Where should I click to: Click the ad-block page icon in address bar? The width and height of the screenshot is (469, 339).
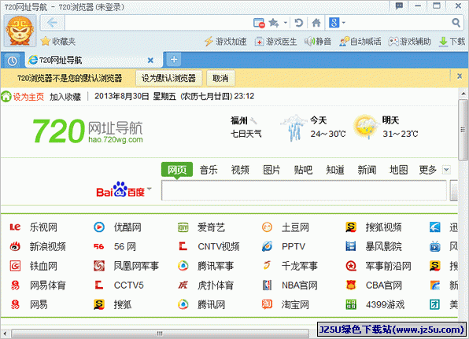tap(259, 23)
